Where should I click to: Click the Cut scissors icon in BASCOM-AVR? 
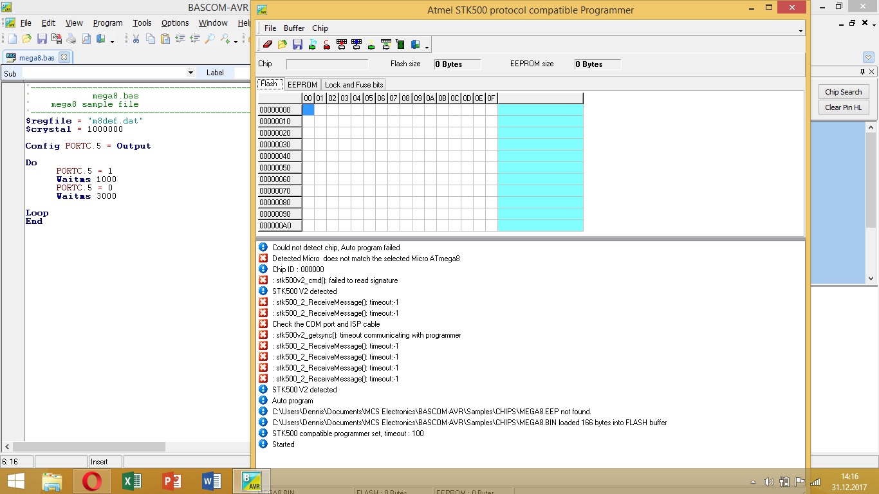[x=136, y=39]
